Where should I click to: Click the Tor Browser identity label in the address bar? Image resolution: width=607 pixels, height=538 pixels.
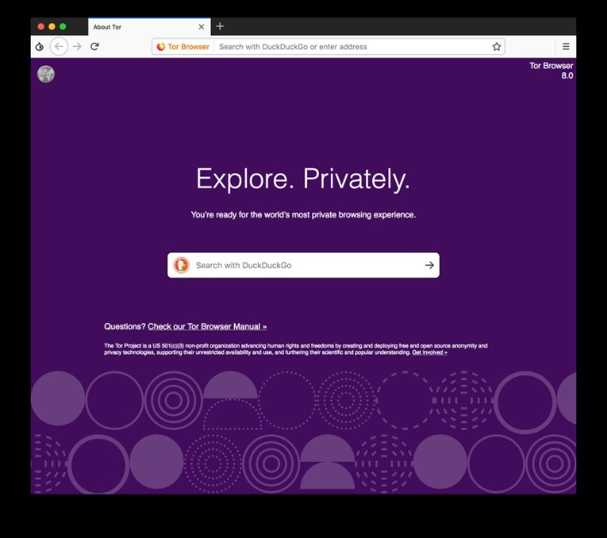point(183,47)
